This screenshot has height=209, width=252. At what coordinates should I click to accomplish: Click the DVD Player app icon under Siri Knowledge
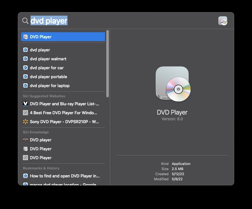pyautogui.click(x=25, y=149)
